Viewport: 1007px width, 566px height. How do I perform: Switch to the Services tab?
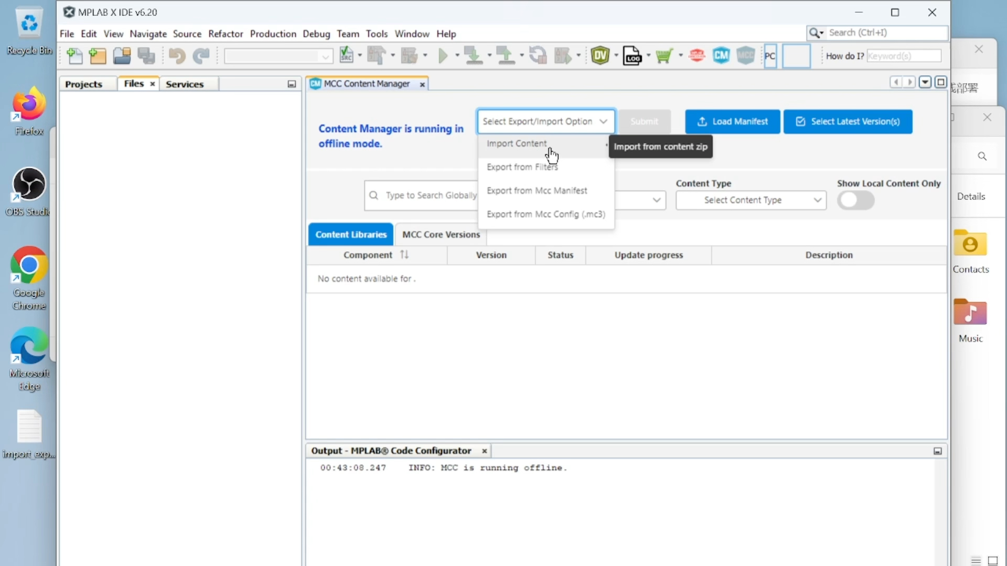click(185, 84)
